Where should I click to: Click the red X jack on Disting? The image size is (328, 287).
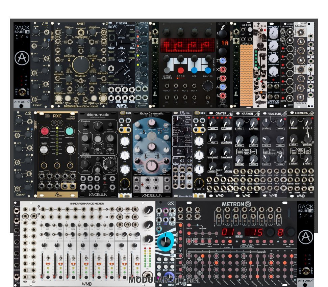point(223,70)
